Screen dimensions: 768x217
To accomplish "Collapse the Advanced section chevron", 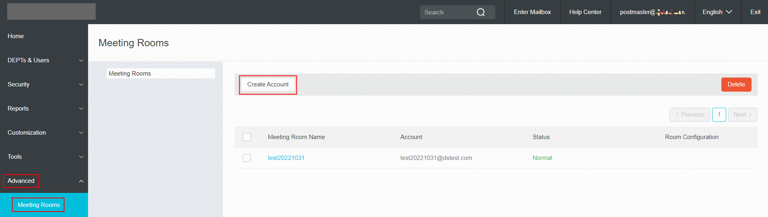I will tap(81, 181).
